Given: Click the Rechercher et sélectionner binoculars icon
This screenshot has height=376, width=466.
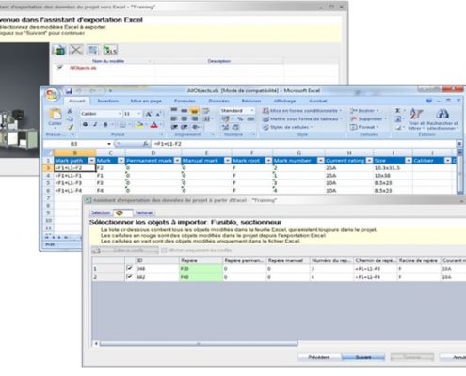Looking at the screenshot, I should pyautogui.click(x=442, y=115).
